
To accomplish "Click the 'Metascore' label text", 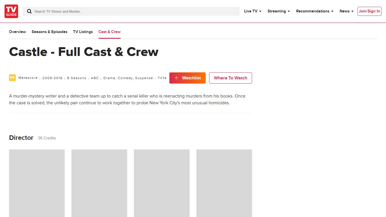I will pyautogui.click(x=28, y=78).
